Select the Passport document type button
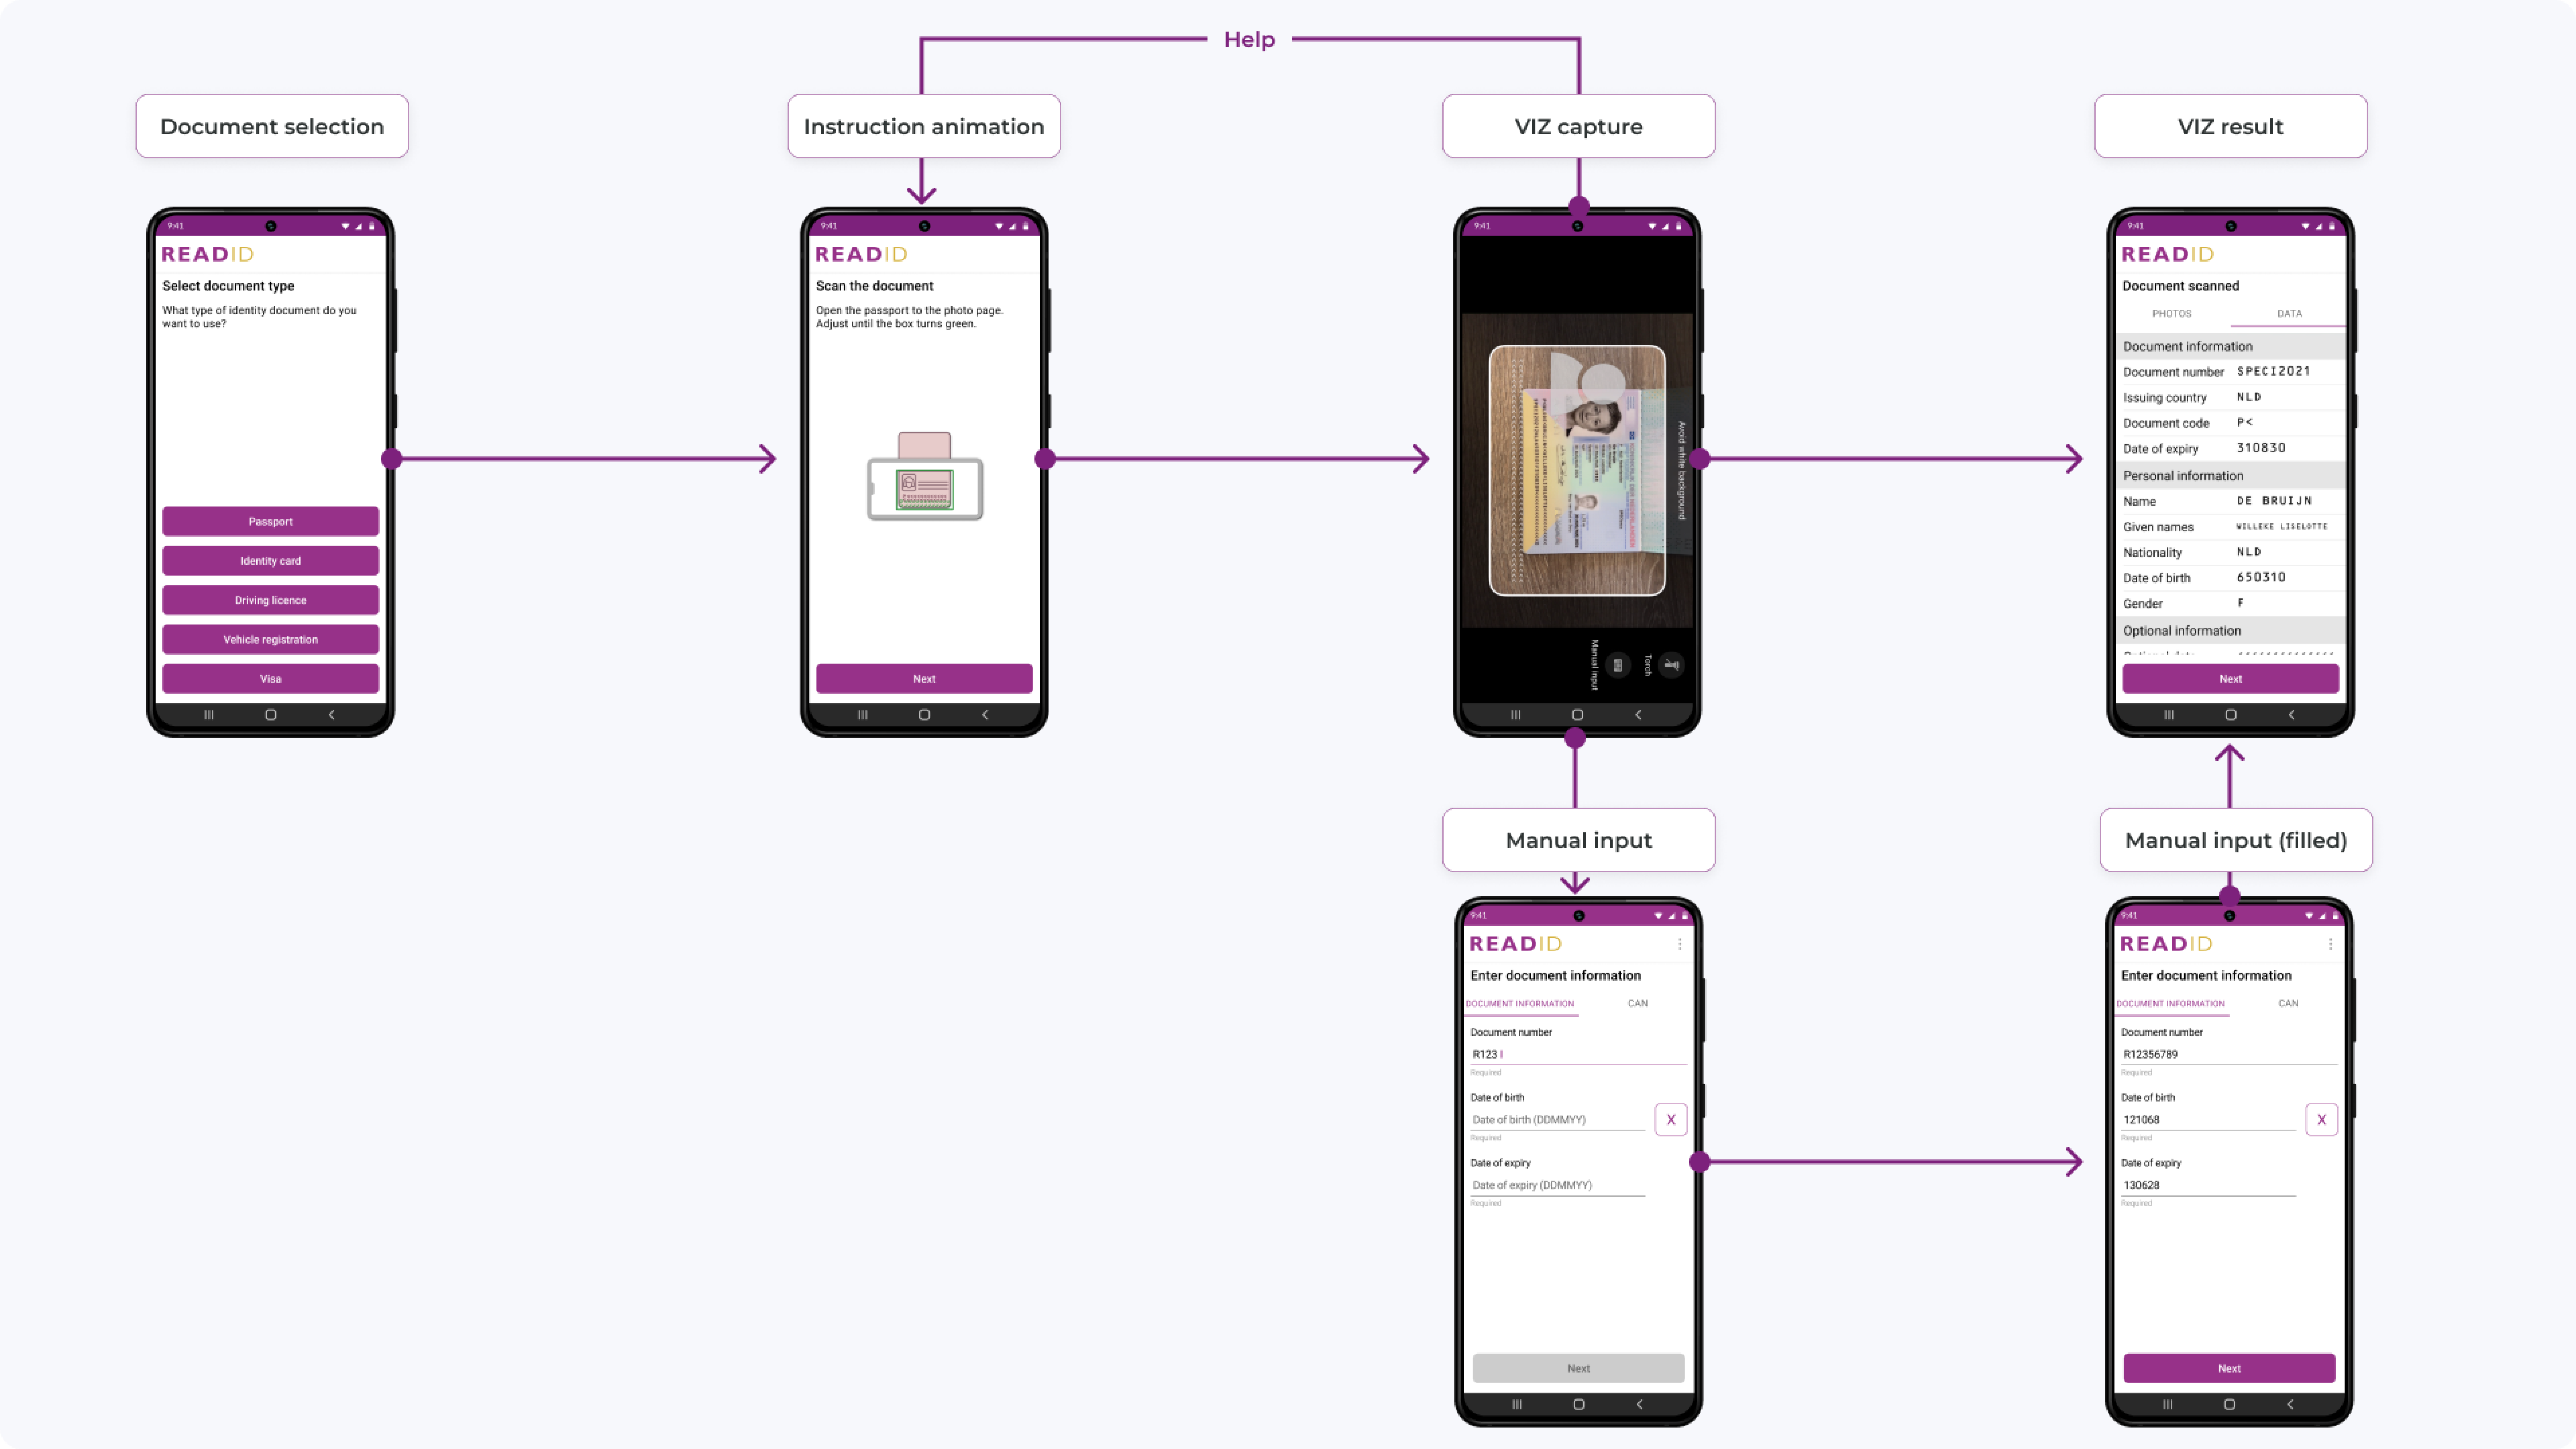 [x=271, y=520]
